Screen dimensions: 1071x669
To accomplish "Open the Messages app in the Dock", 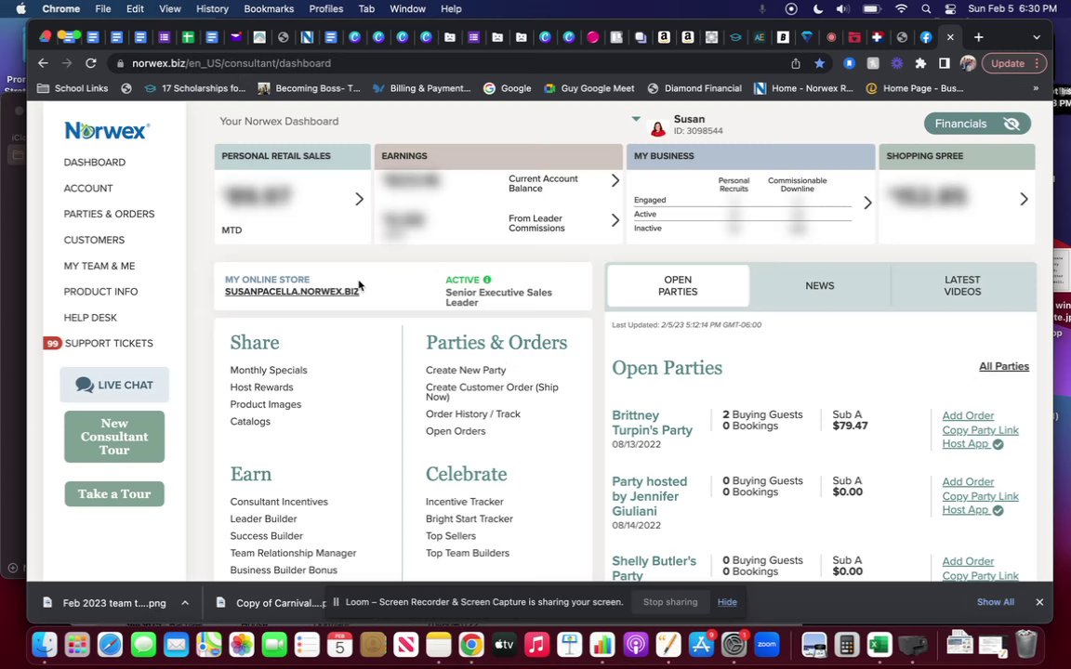I will click(x=143, y=645).
